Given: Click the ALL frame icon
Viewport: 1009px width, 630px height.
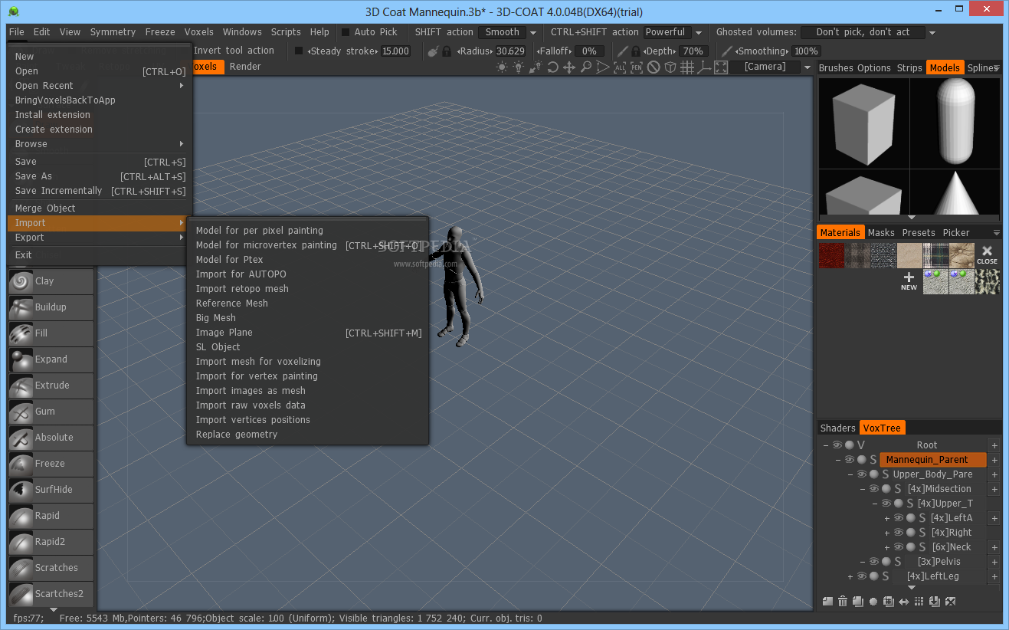Looking at the screenshot, I should coord(620,67).
